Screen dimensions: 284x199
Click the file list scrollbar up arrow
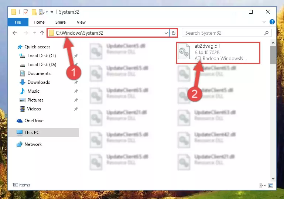click(273, 43)
